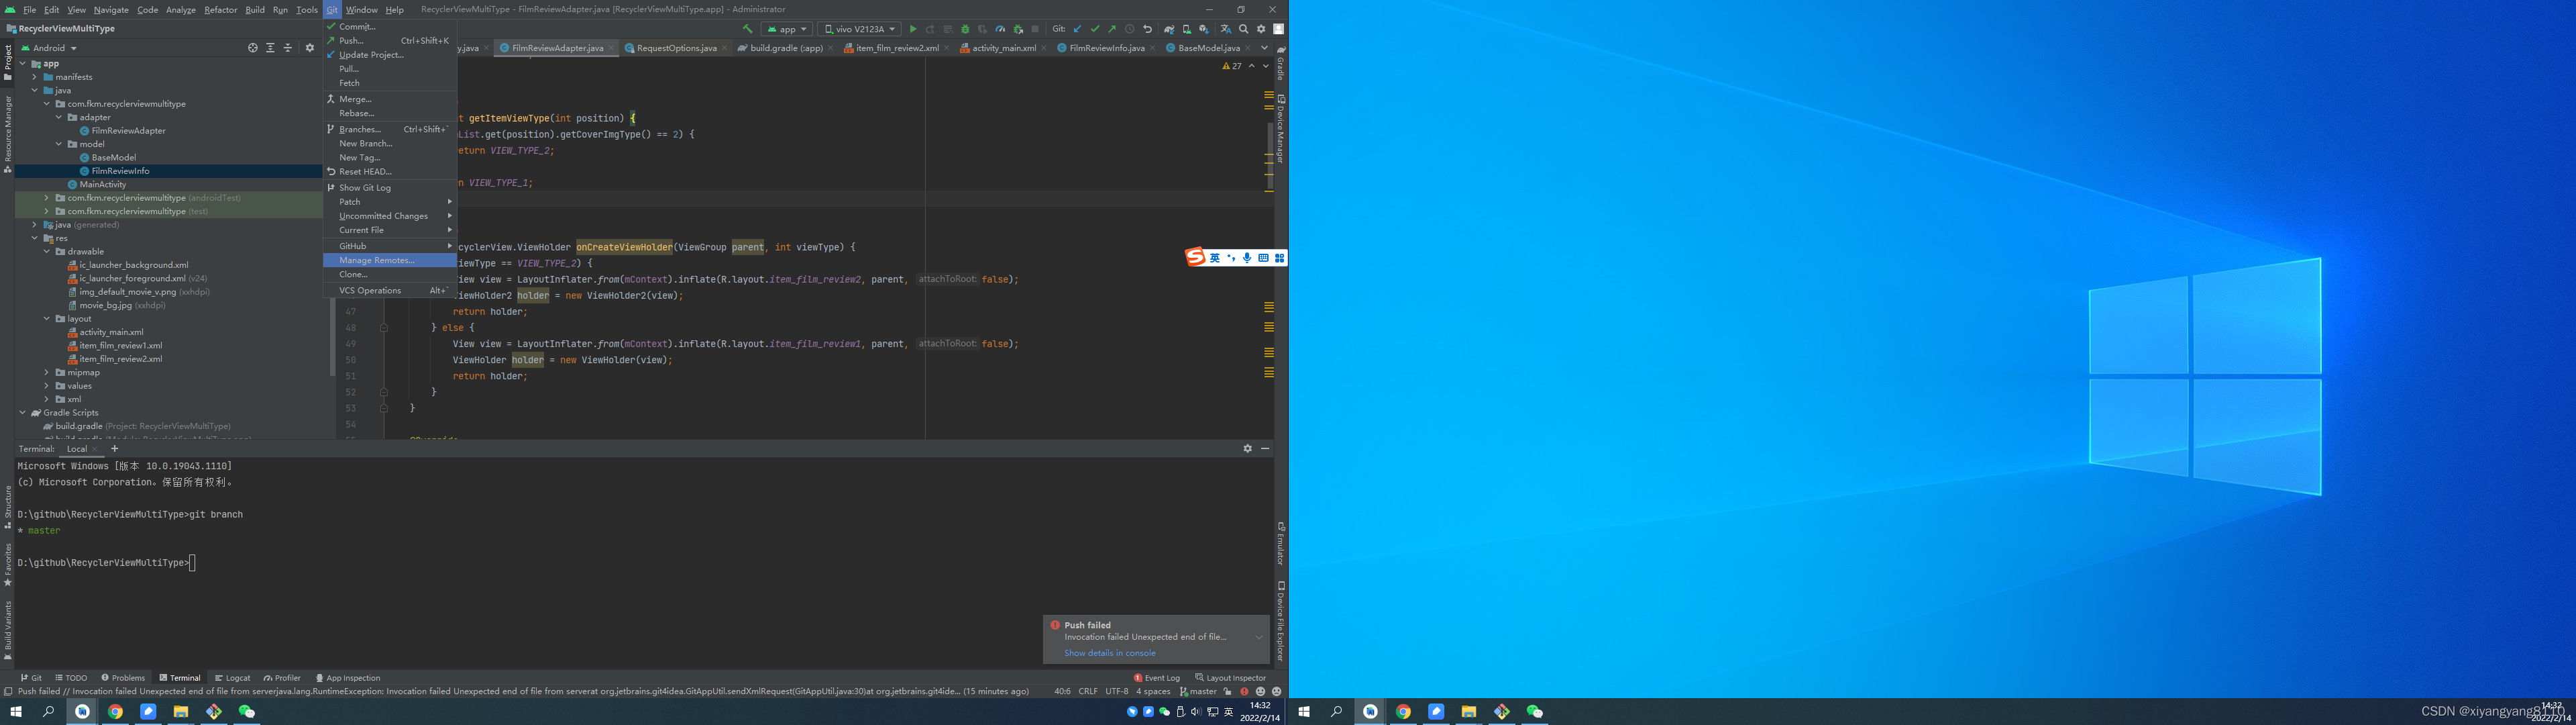Add new terminal session plus icon

coord(115,448)
